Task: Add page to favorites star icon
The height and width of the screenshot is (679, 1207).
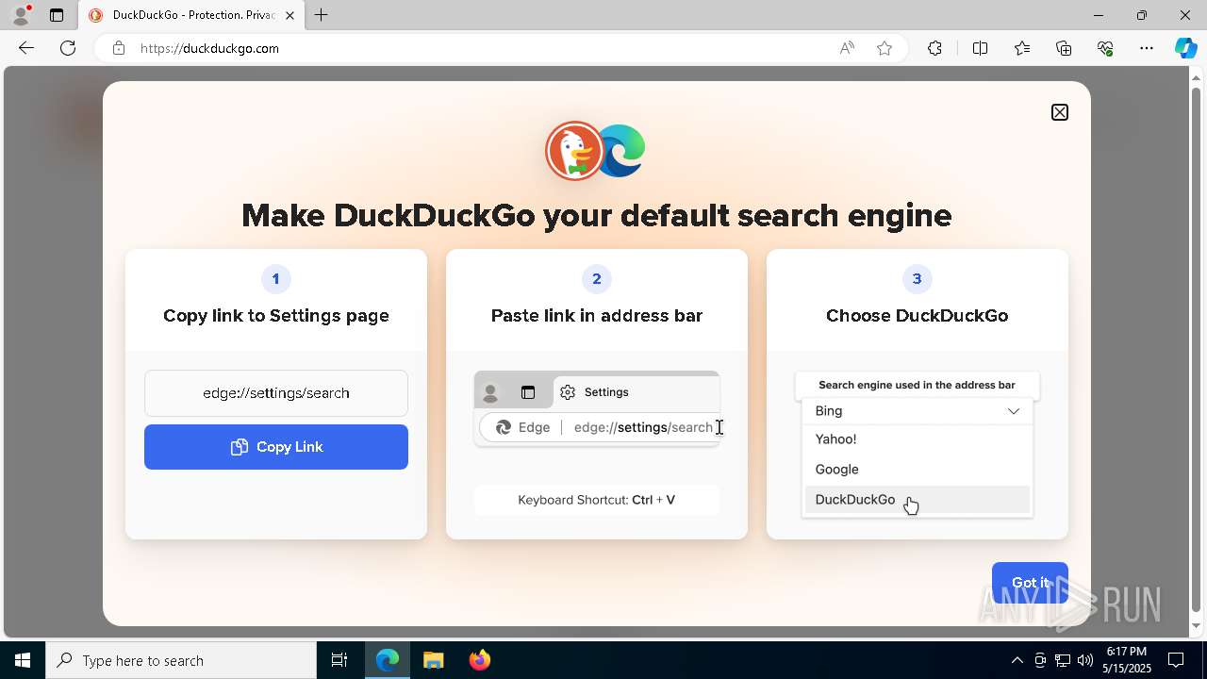Action: click(885, 48)
